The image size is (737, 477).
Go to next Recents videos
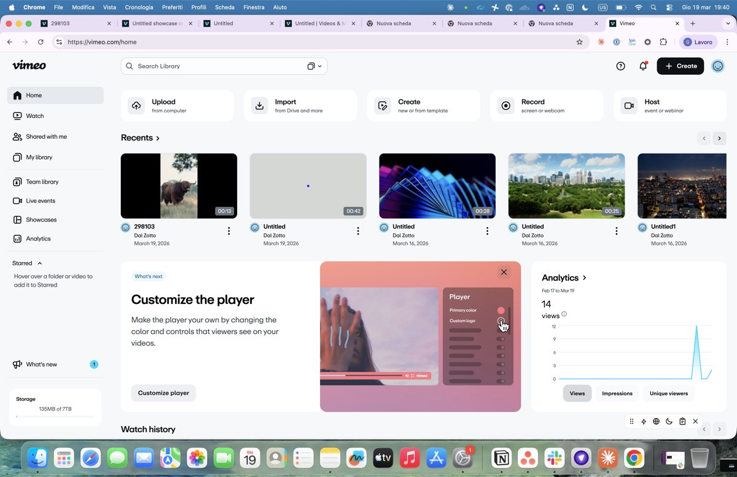point(719,138)
